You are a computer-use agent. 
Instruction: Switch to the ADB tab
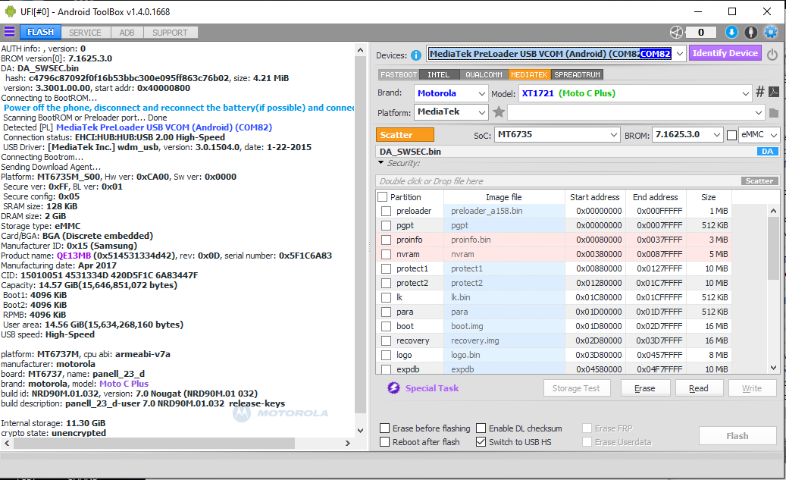coord(127,33)
